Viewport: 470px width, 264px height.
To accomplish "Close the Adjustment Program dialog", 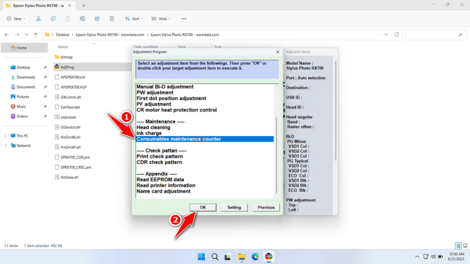I will (x=278, y=52).
